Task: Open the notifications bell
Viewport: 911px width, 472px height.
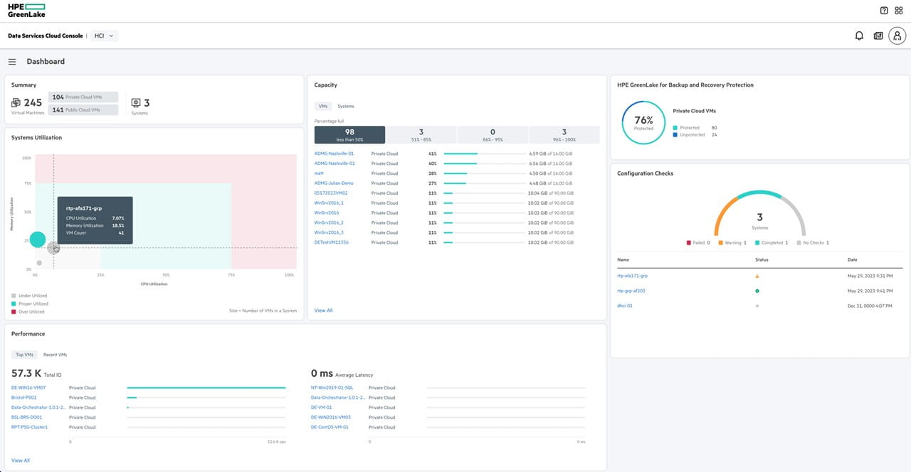Action: point(859,35)
